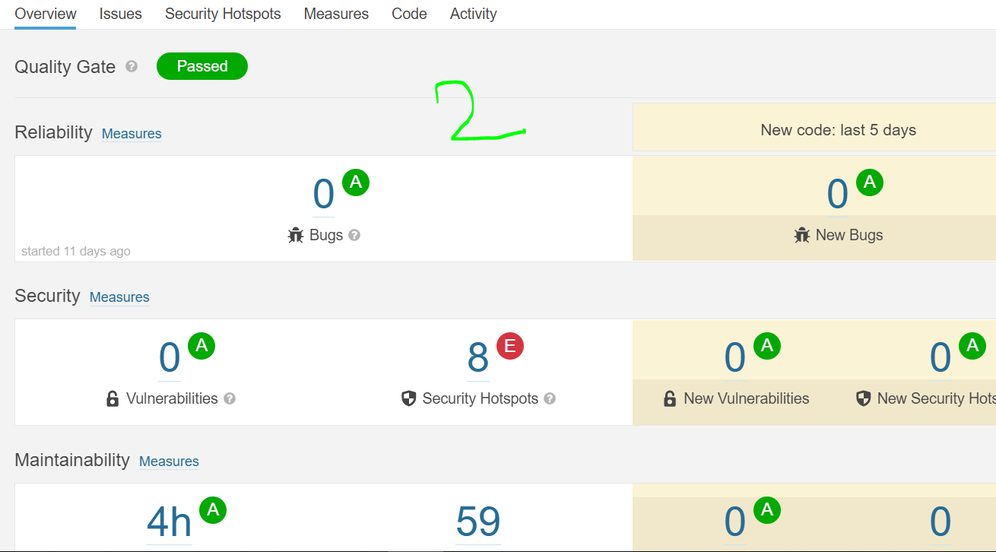Click the A rating badge beside Bugs
This screenshot has width=996, height=552.
click(x=356, y=182)
